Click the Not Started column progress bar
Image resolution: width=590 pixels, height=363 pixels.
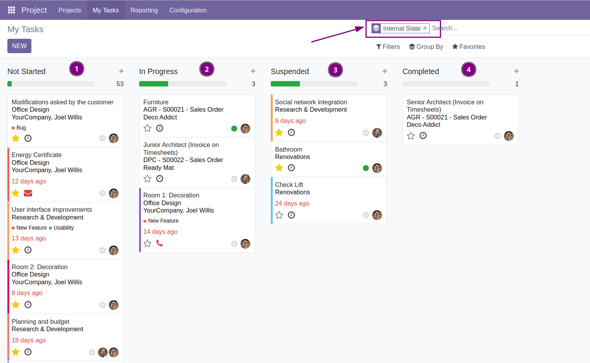(x=51, y=83)
